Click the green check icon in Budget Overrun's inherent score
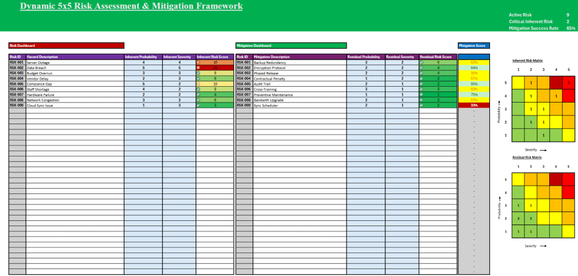Viewport: 578px width, 276px height. click(x=199, y=73)
